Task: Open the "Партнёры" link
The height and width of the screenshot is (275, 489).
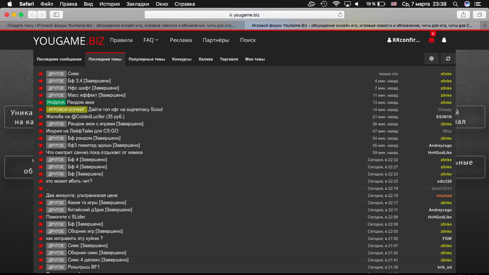Action: 216,40
